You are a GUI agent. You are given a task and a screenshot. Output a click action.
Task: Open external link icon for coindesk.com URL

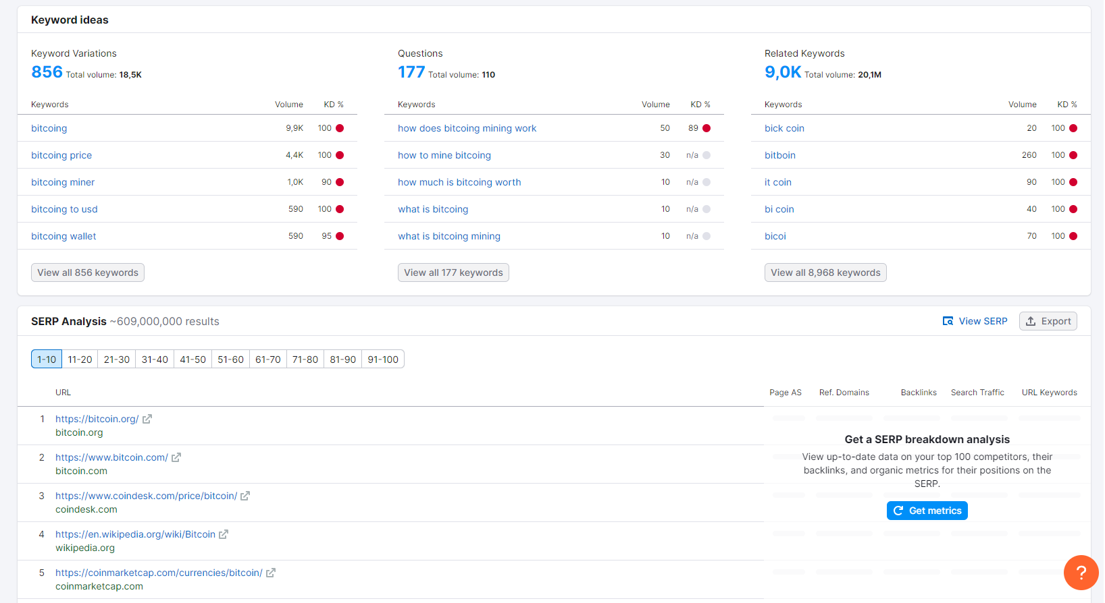coord(245,496)
